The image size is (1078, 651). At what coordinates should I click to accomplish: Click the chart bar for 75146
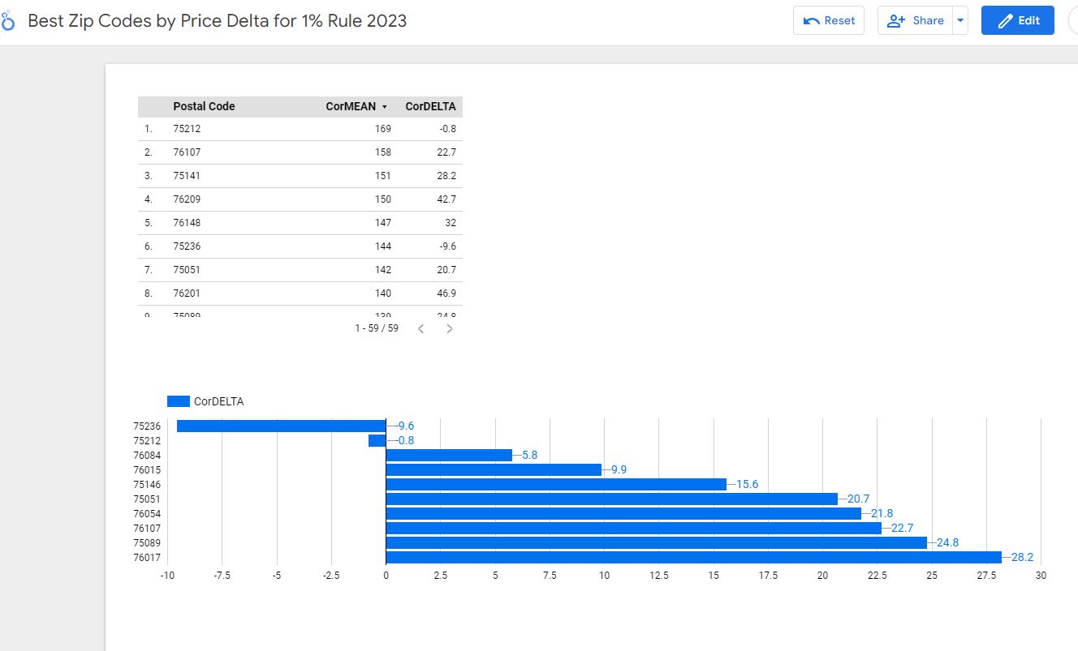(x=556, y=484)
